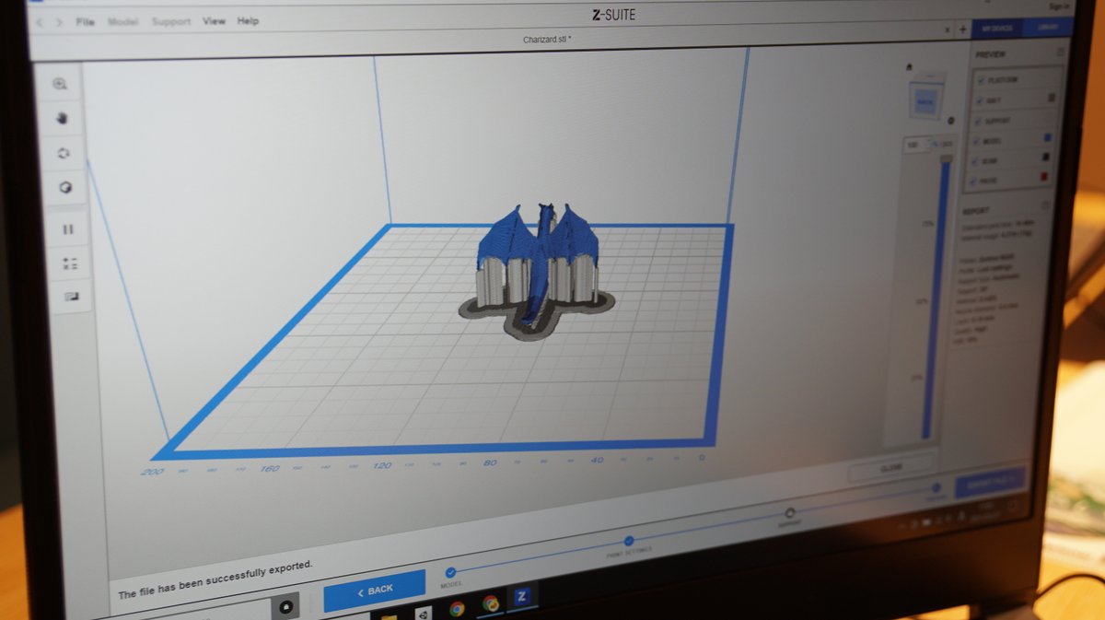Open the Support menu
1105x620 pixels.
(x=171, y=21)
